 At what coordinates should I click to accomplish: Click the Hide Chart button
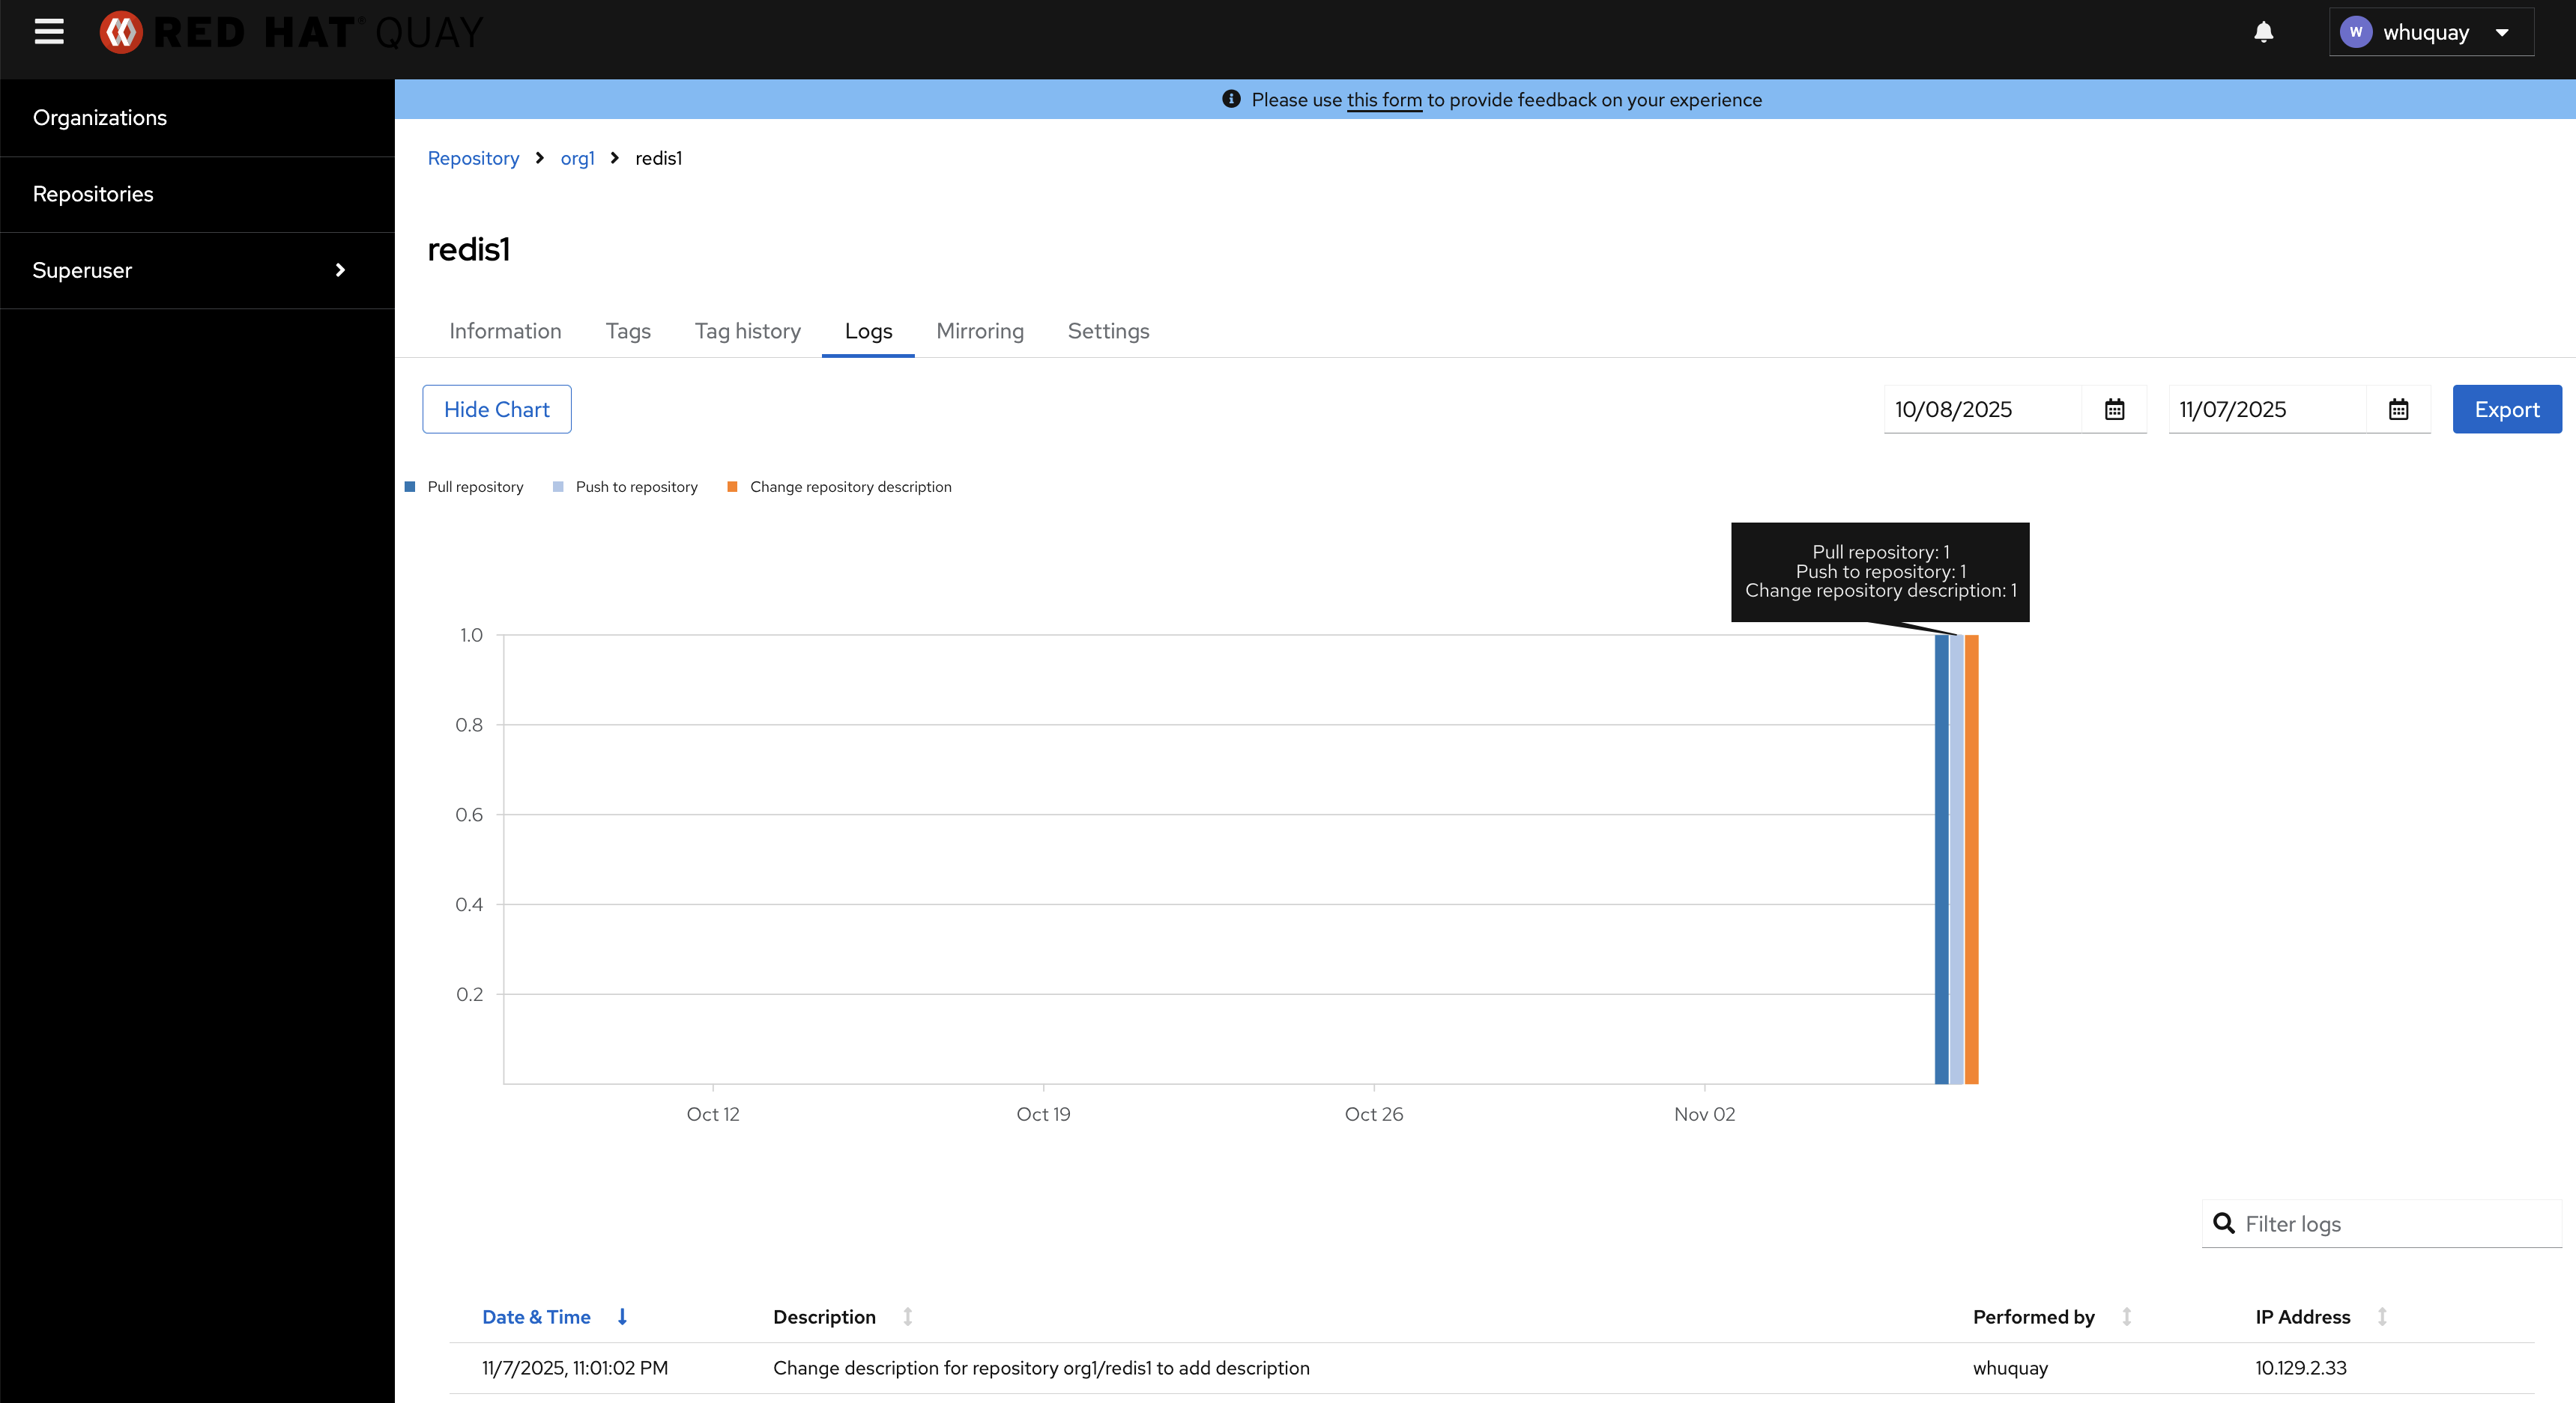496,410
